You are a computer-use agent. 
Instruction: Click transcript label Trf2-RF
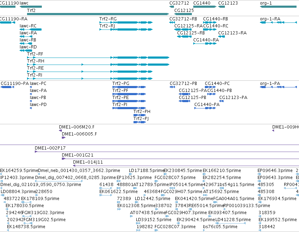pos(35,54)
